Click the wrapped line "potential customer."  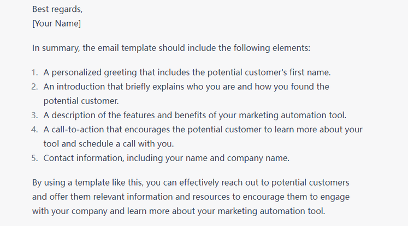click(80, 101)
